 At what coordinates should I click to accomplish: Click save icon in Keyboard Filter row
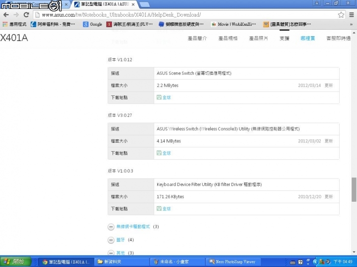tap(159, 209)
